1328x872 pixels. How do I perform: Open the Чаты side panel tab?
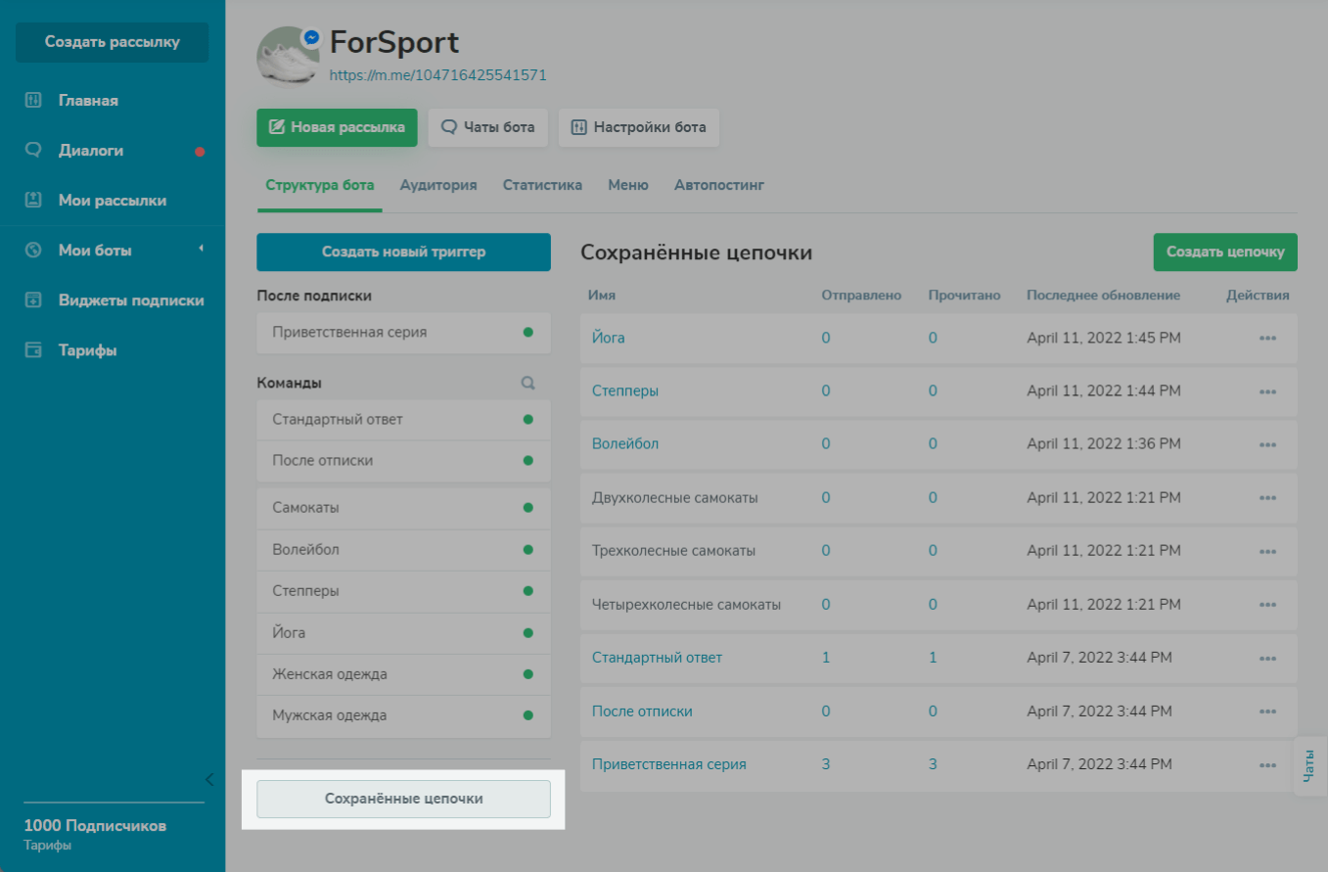click(x=1309, y=765)
